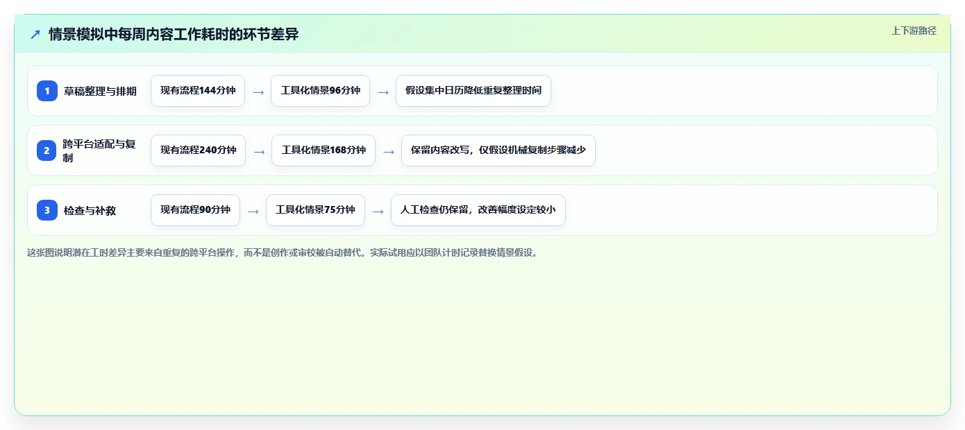Click the arrow after 工具化情景96分钟

[383, 92]
